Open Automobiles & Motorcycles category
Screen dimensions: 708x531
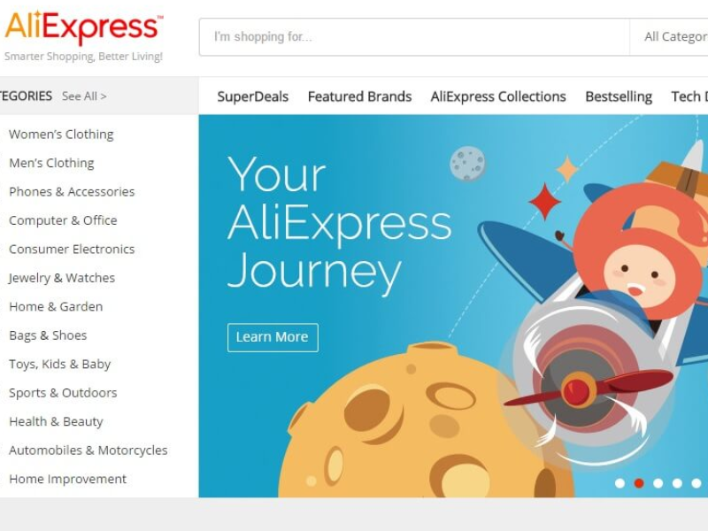click(x=88, y=450)
